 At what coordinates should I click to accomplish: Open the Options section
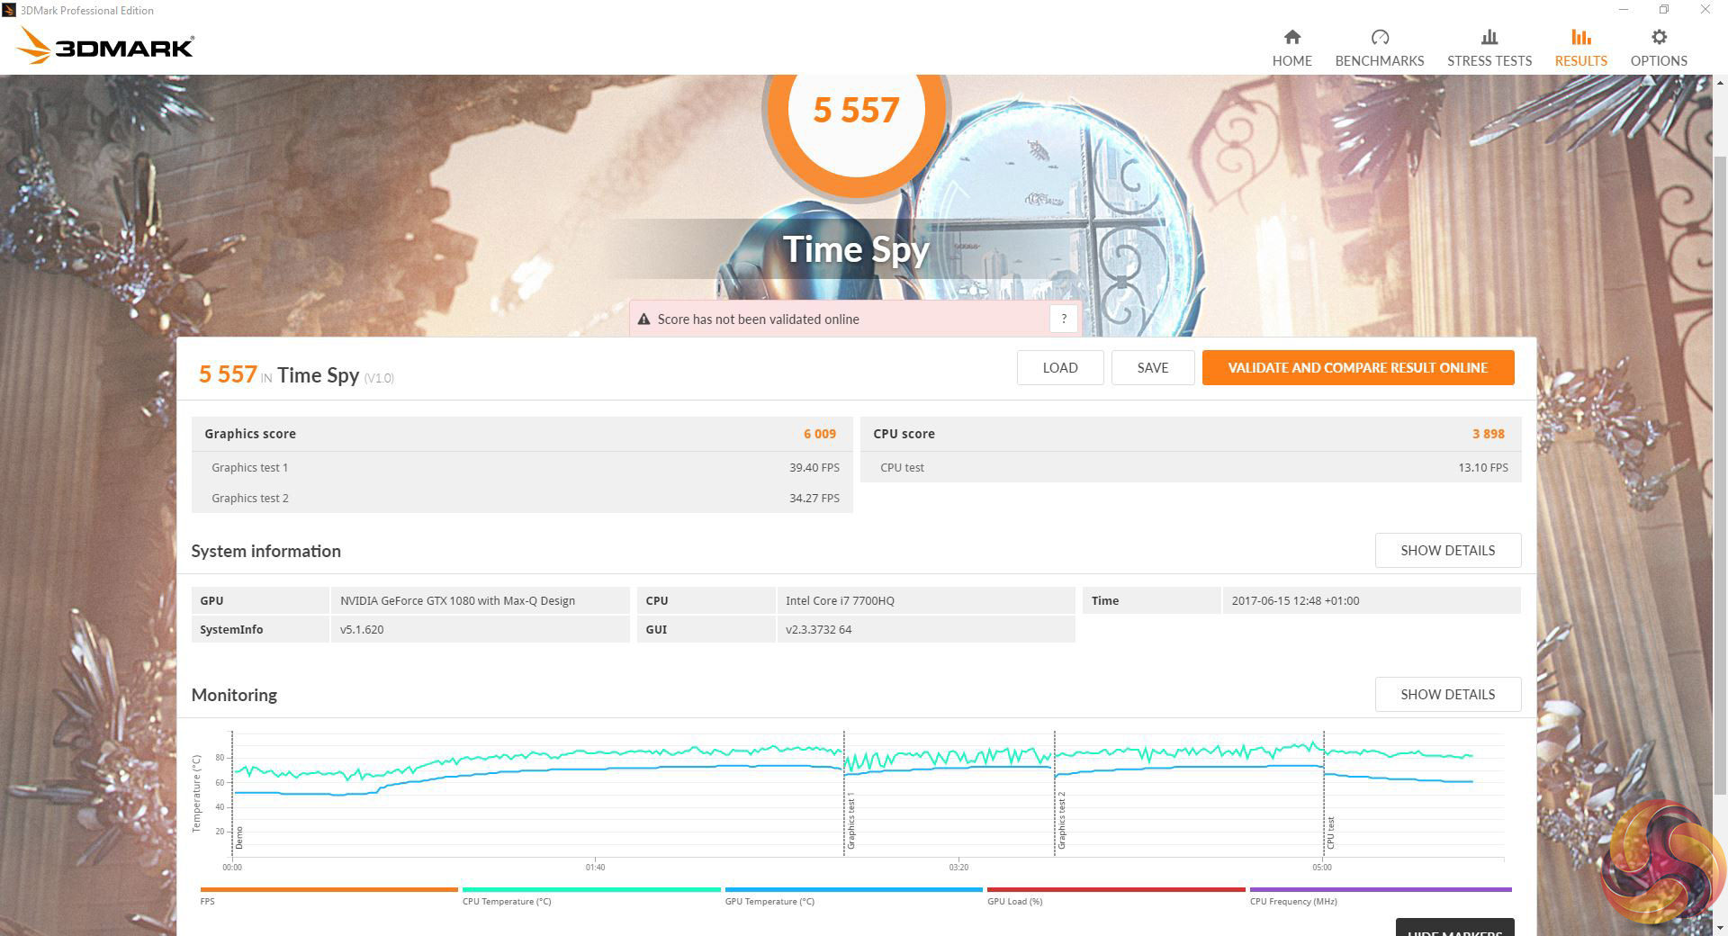[1658, 49]
